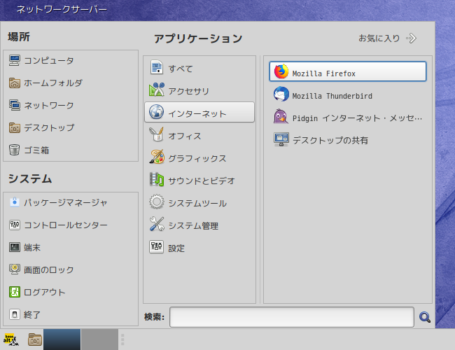
Task: Click the お気に入り arrow icon
Action: (x=412, y=38)
